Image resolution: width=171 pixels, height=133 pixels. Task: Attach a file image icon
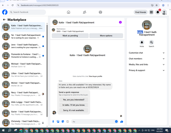click(x=58, y=121)
